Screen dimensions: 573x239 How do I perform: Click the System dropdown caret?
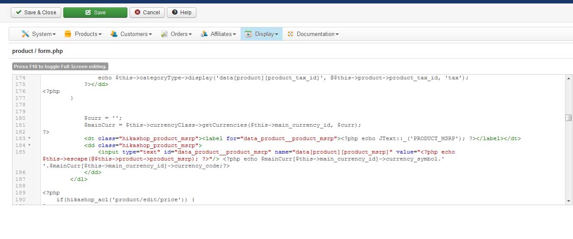54,34
